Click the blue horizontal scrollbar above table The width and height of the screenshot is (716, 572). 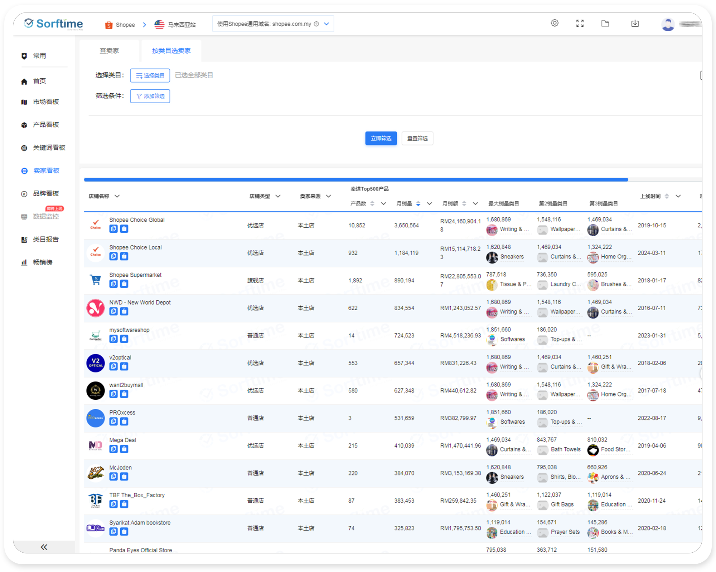[356, 179]
